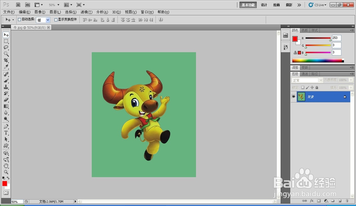This screenshot has height=206, width=356.
Task: Launch Adobe Bridge from the top bar
Action: [18, 5]
